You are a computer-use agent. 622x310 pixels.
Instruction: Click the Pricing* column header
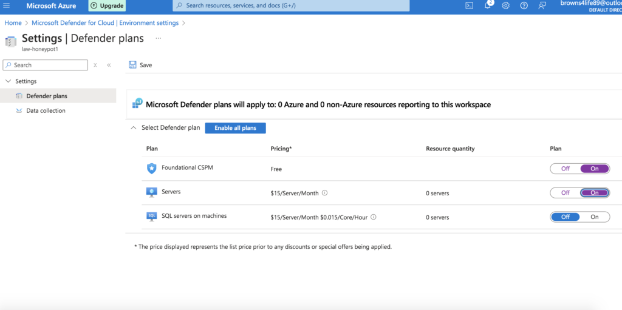281,149
